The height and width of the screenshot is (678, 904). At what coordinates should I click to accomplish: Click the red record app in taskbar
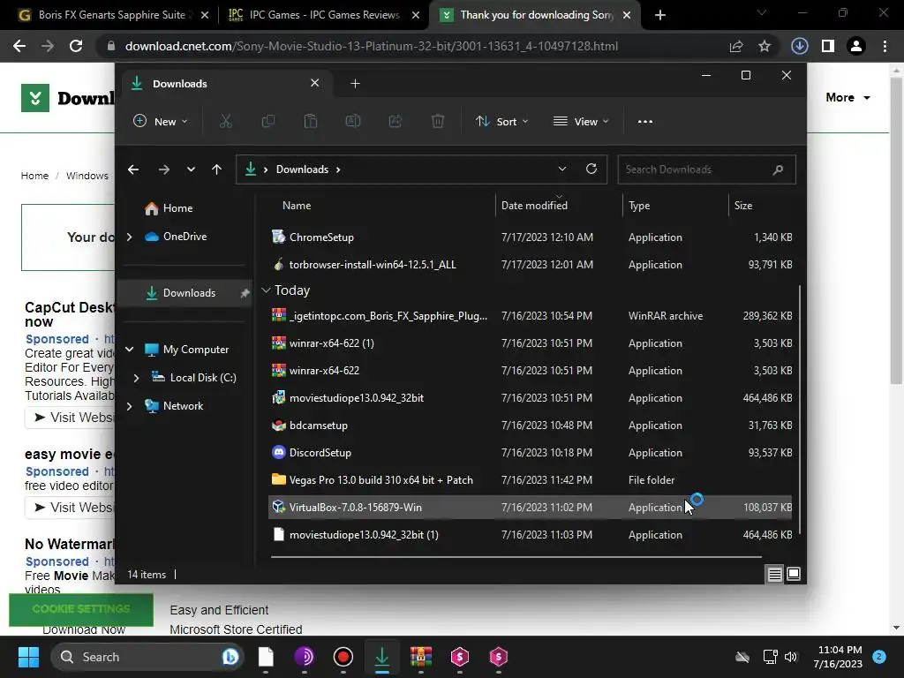(343, 657)
